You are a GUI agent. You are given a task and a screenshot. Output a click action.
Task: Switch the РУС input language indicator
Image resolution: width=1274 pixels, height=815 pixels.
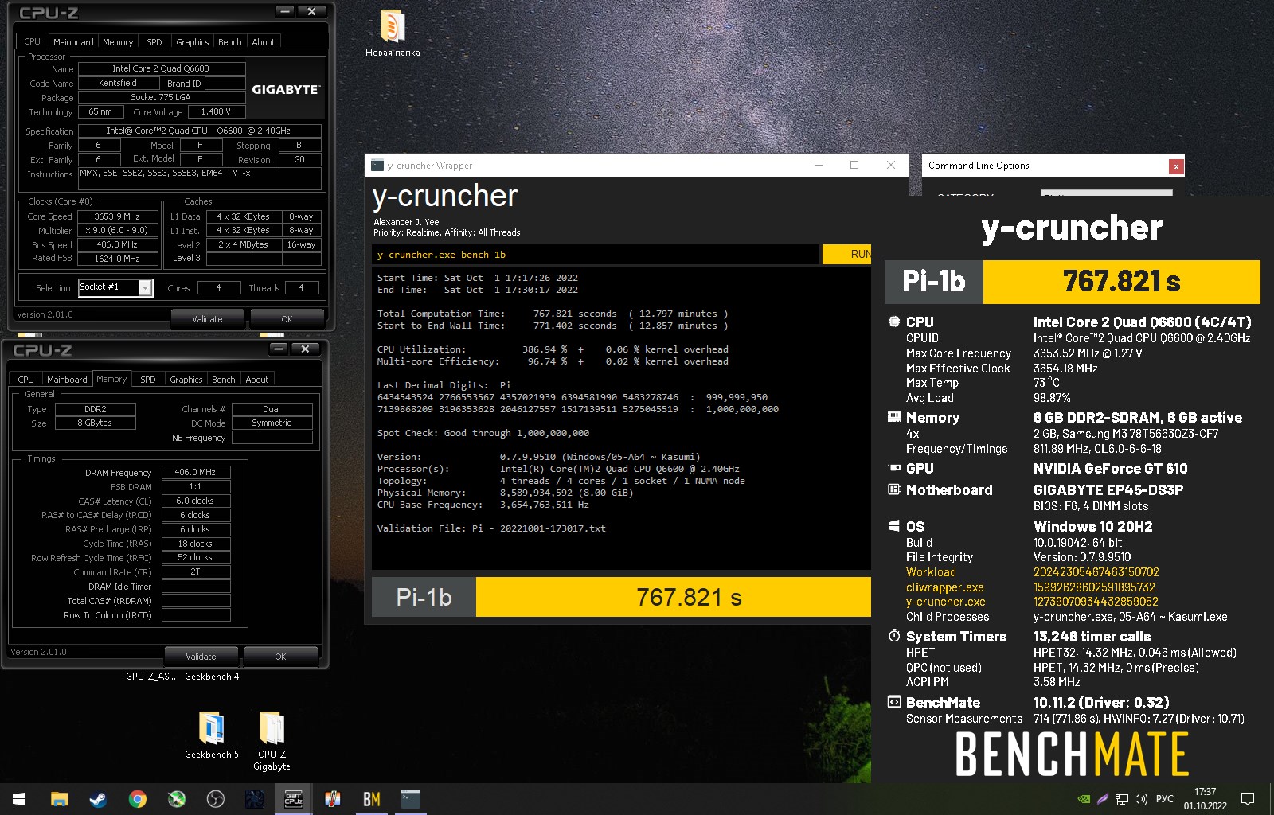[x=1164, y=799]
